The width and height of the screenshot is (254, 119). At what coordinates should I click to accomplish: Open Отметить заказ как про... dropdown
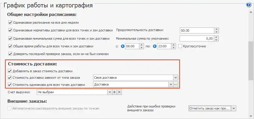234,108
